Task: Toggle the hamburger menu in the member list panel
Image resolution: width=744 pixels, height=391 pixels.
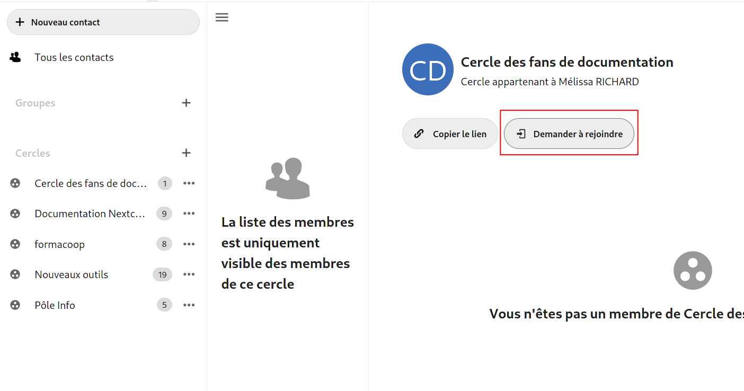Action: (x=222, y=17)
